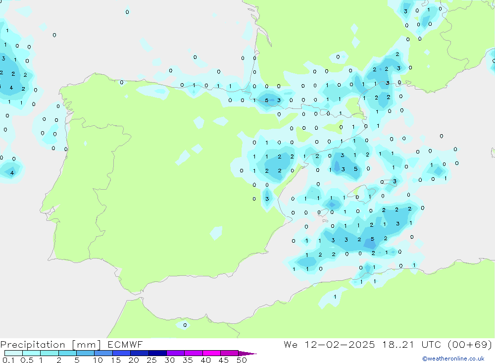This screenshot has height=363, width=495.
Task: Click the 0.5–1 mm legend color swatch
Action: pos(32,353)
